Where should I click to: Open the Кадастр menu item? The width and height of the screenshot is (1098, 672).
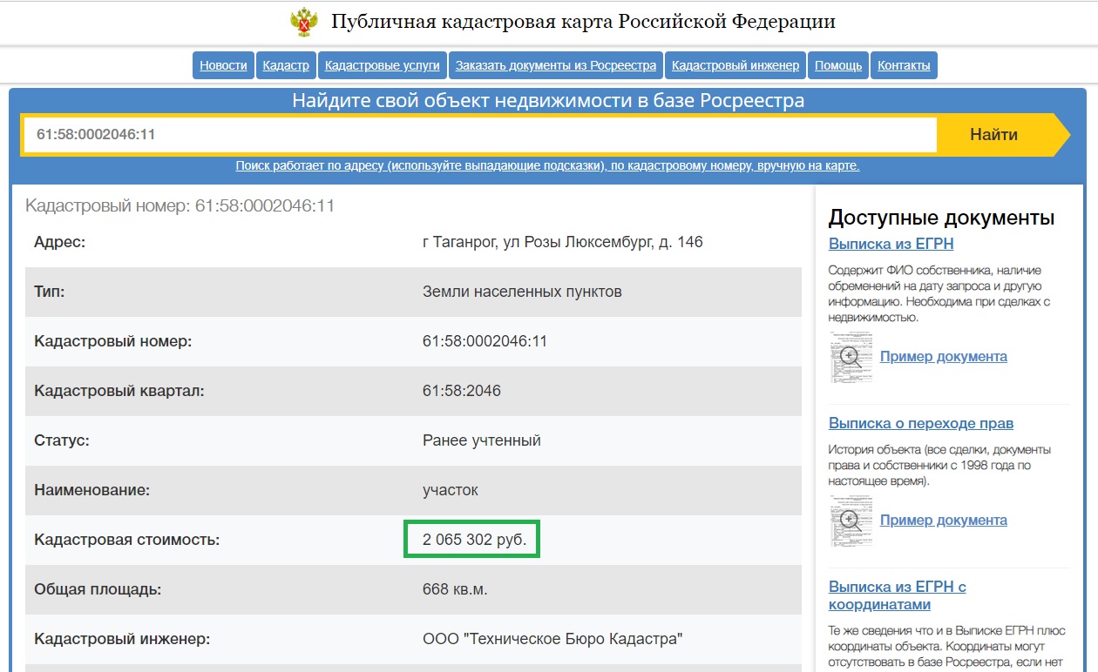tap(286, 64)
